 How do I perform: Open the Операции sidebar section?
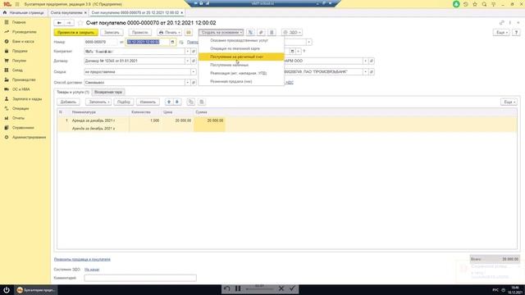(21, 108)
